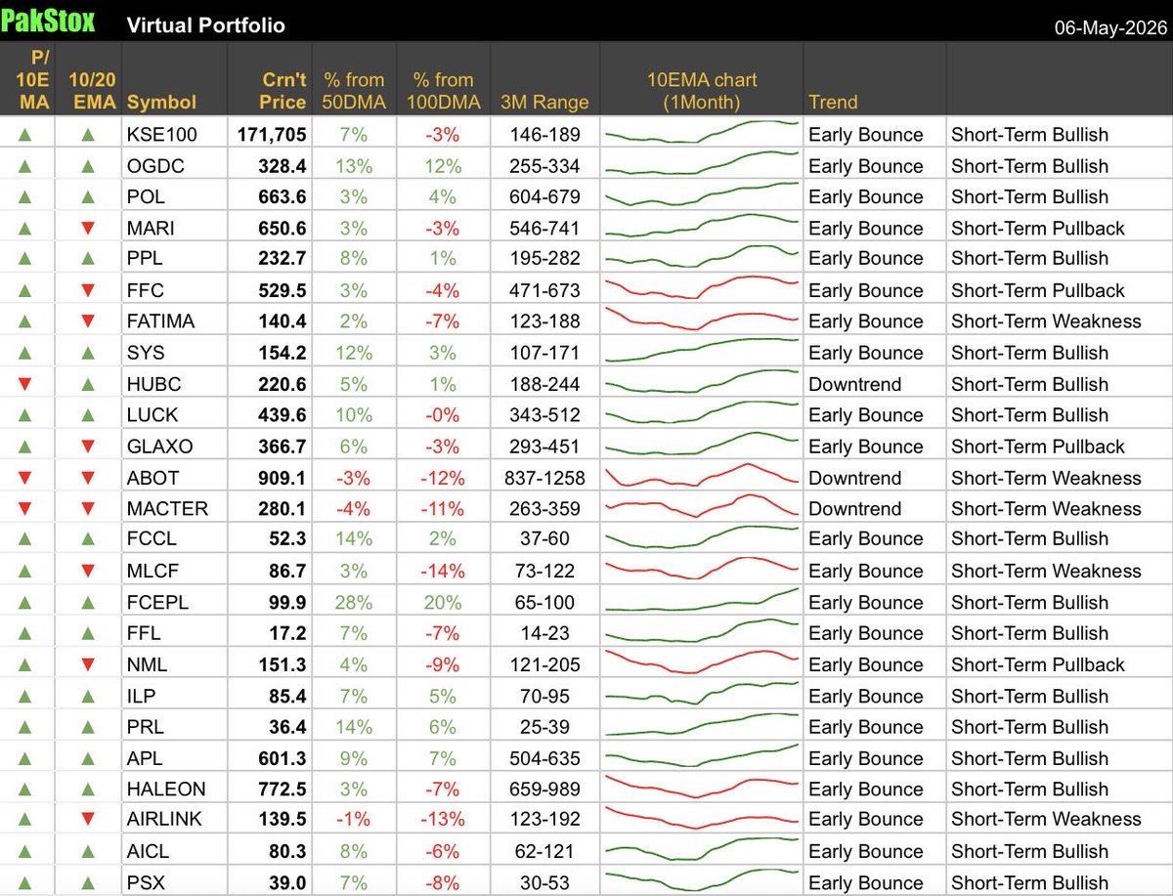Click HUBC's red P/10EMA down arrow

[24, 384]
